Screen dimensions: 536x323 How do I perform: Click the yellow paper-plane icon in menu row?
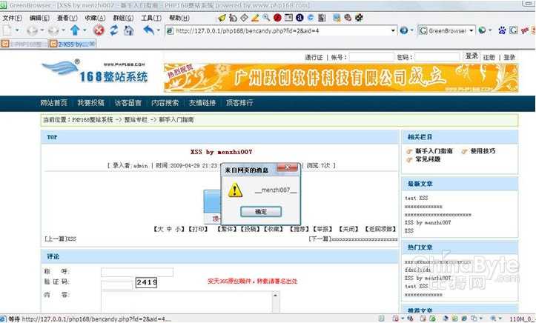(x=222, y=18)
